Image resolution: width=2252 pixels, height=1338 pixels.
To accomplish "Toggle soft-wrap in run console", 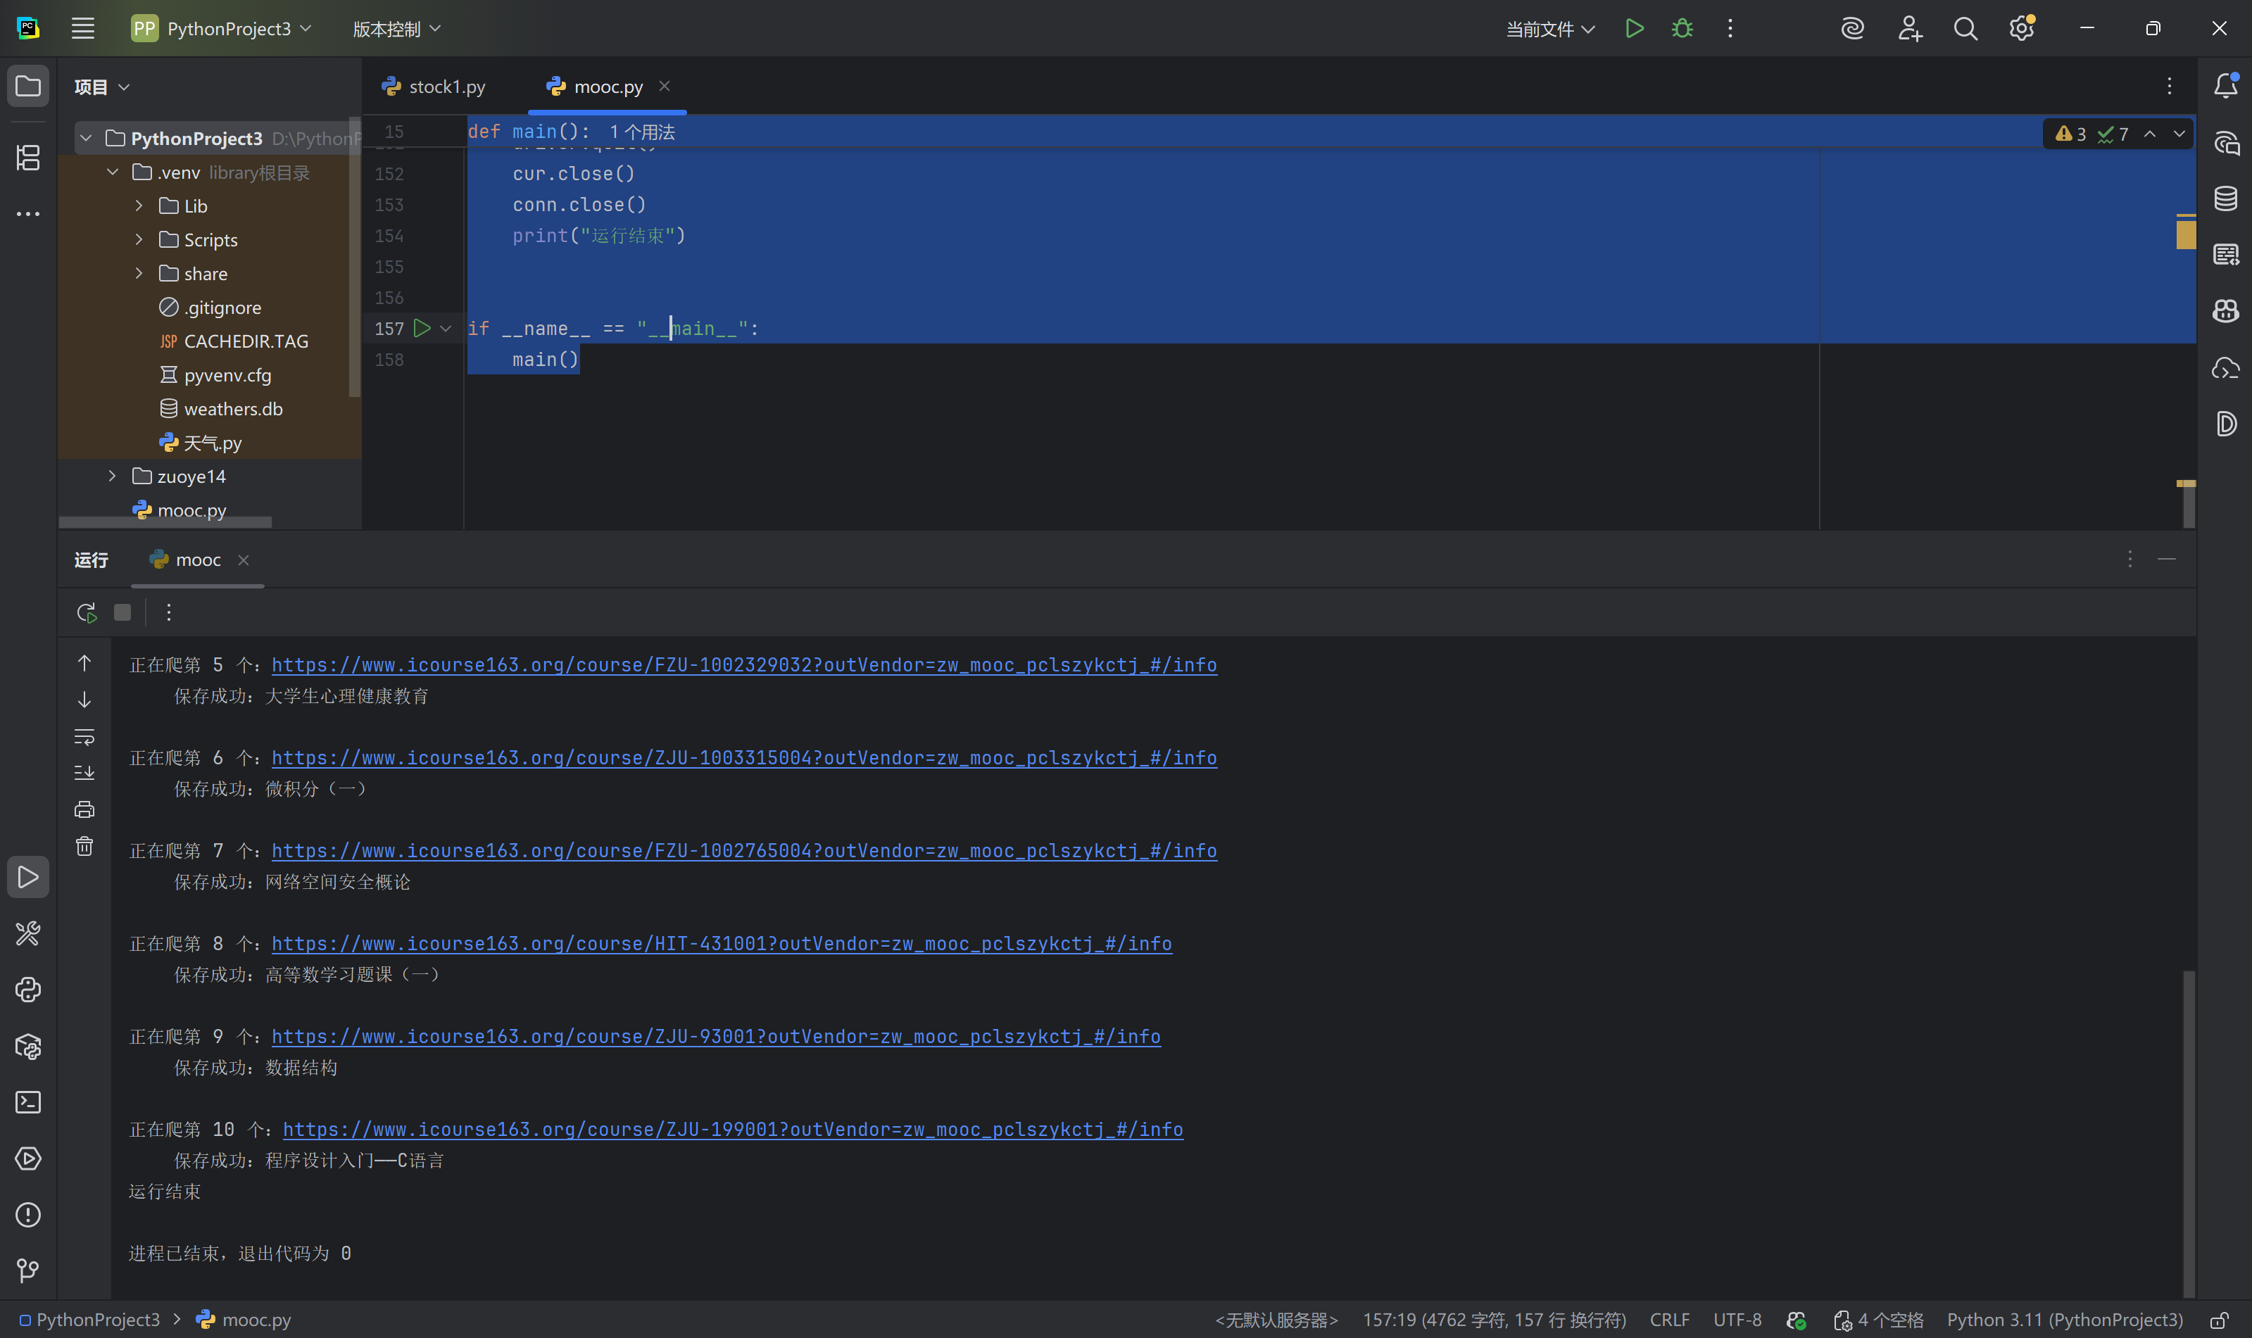I will pyautogui.click(x=84, y=737).
